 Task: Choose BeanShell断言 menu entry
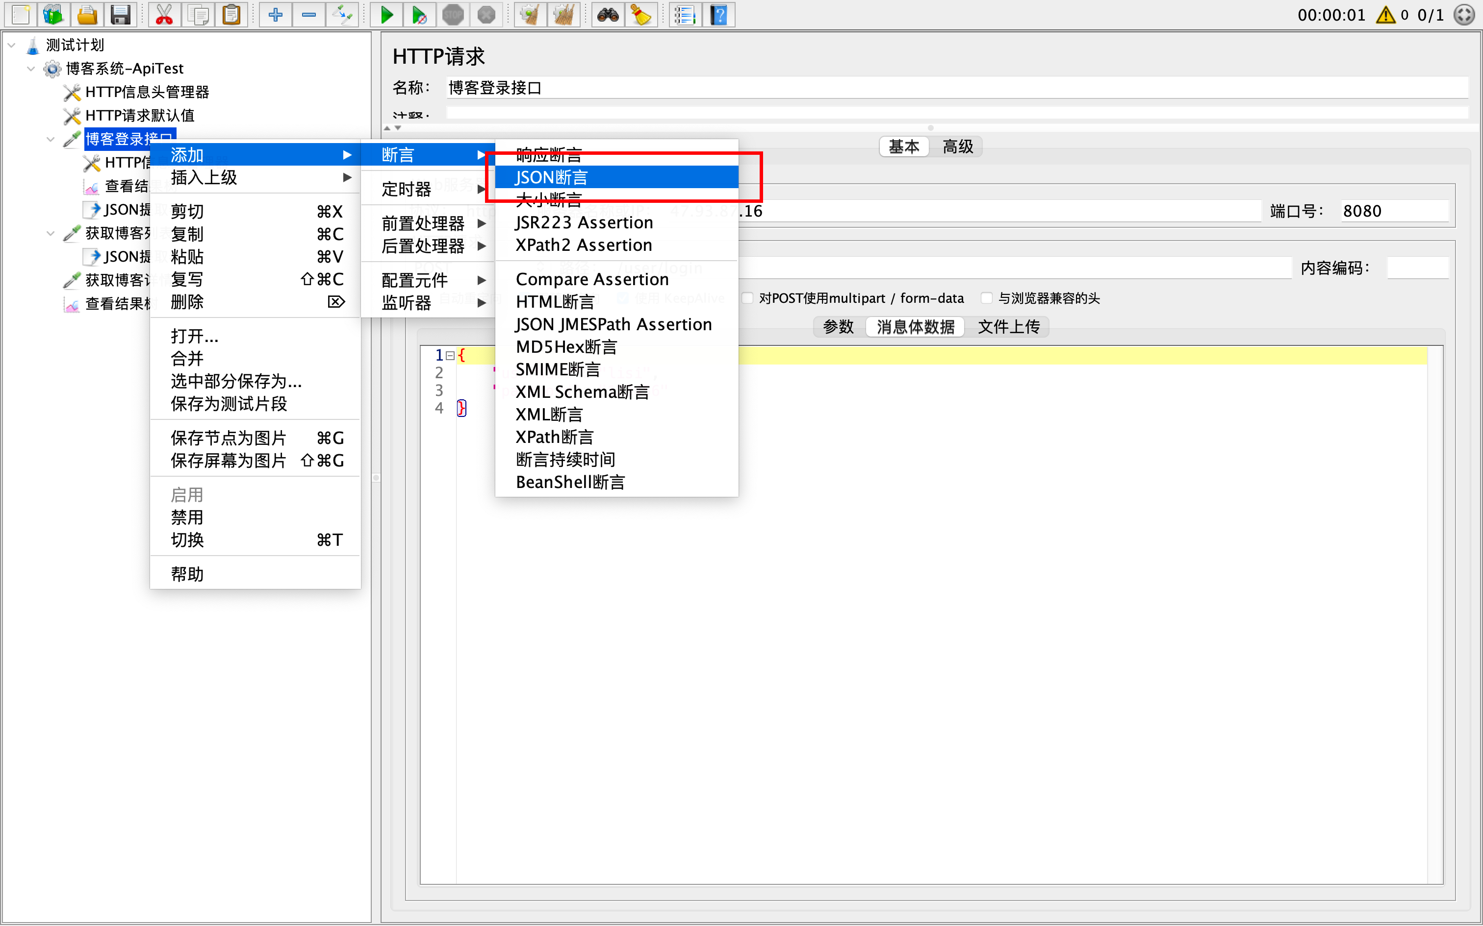(616, 483)
